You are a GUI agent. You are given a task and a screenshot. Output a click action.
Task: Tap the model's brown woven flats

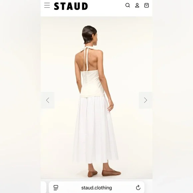click(104, 173)
